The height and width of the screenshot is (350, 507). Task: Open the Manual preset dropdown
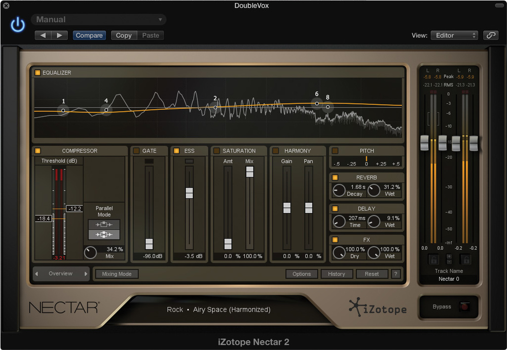tap(99, 19)
